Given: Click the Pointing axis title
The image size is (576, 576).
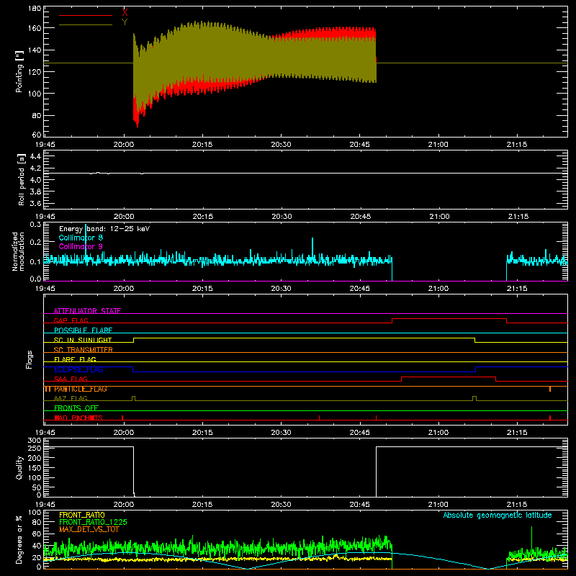Looking at the screenshot, I should coord(19,71).
